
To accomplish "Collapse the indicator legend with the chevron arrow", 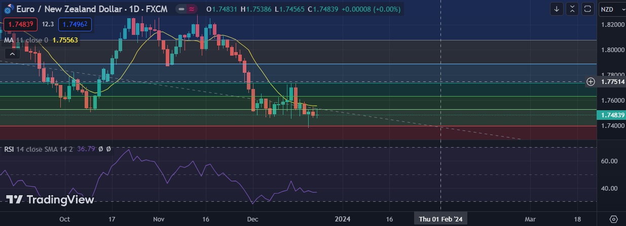I will click(x=11, y=54).
